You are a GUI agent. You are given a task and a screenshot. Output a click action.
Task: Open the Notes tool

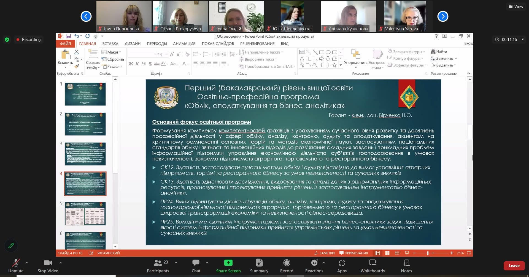tap(406, 266)
